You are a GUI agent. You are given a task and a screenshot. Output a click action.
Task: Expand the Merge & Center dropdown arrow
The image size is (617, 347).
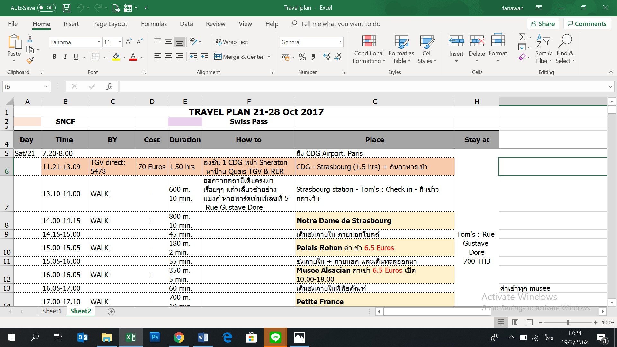coord(269,57)
